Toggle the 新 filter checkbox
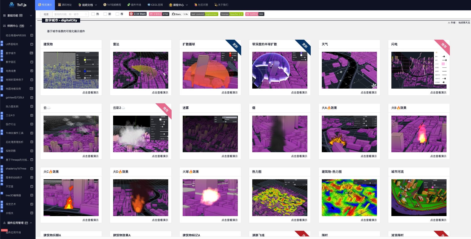 (105, 14)
